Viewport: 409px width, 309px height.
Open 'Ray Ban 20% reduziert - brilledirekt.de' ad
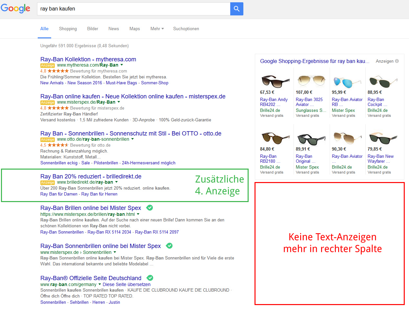point(91,176)
